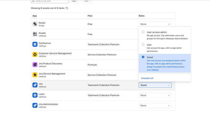This screenshot has width=210, height=118.
Task: Open the Studio roles dropdown
Action: 155,24
